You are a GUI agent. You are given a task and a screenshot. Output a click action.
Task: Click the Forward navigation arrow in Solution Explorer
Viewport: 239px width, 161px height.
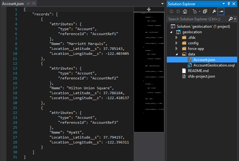(x=178, y=11)
